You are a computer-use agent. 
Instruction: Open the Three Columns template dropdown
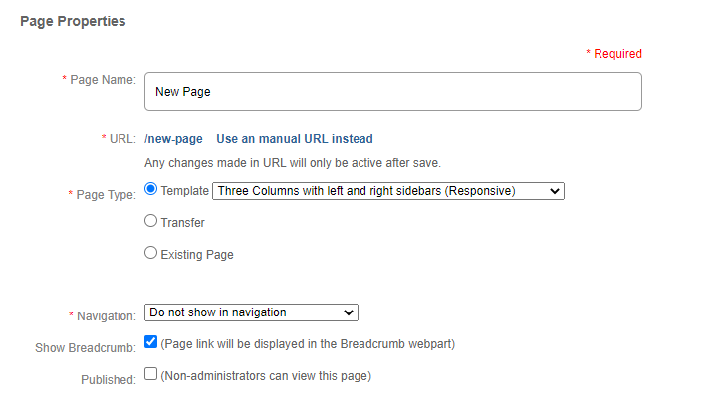pyautogui.click(x=388, y=191)
